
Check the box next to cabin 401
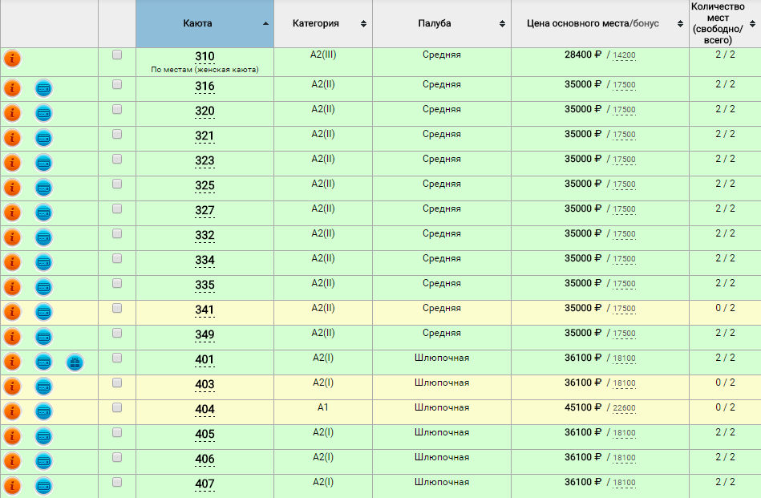pos(117,358)
